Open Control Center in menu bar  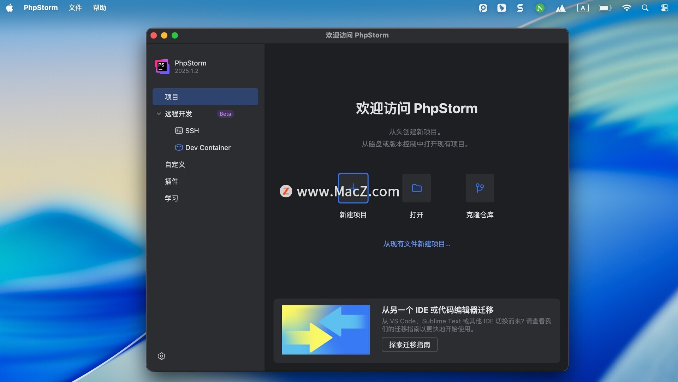(x=665, y=8)
